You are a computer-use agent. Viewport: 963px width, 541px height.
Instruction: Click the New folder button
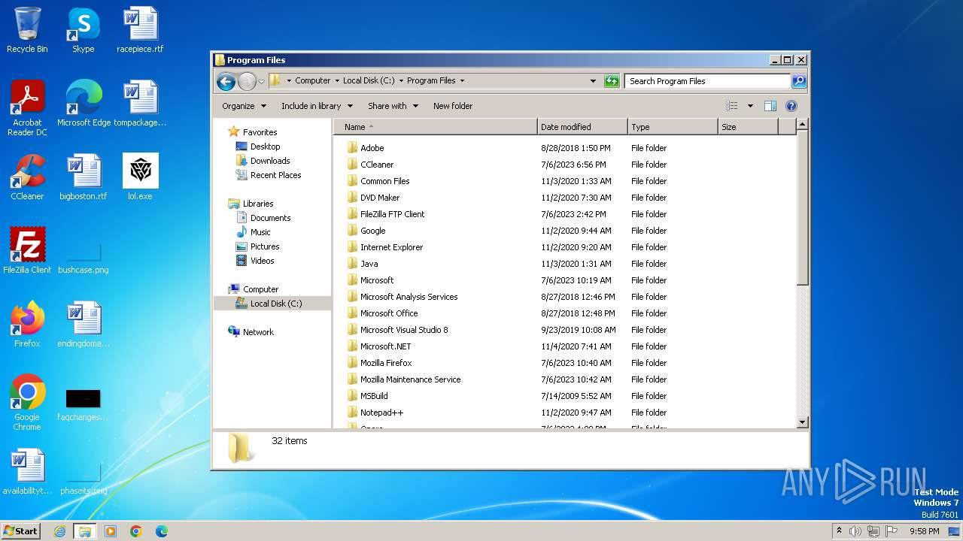point(453,106)
